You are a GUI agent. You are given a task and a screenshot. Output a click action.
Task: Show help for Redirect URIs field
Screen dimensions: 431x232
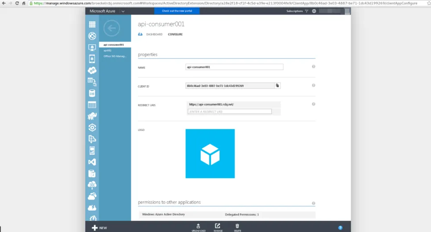[x=313, y=104]
